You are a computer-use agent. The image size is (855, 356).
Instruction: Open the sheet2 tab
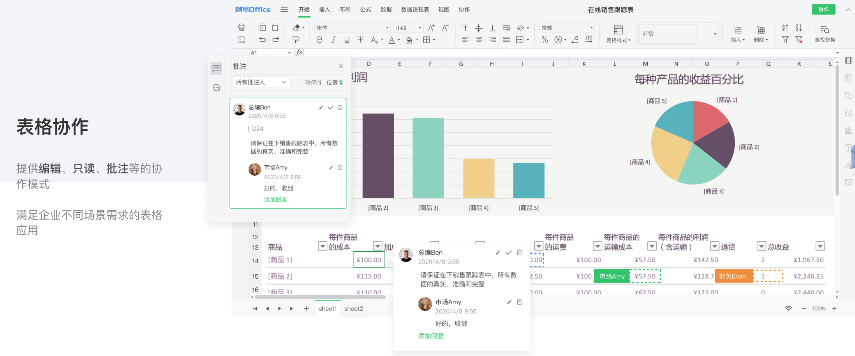point(354,308)
